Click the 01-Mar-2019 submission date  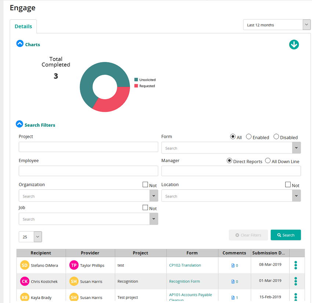point(270,281)
